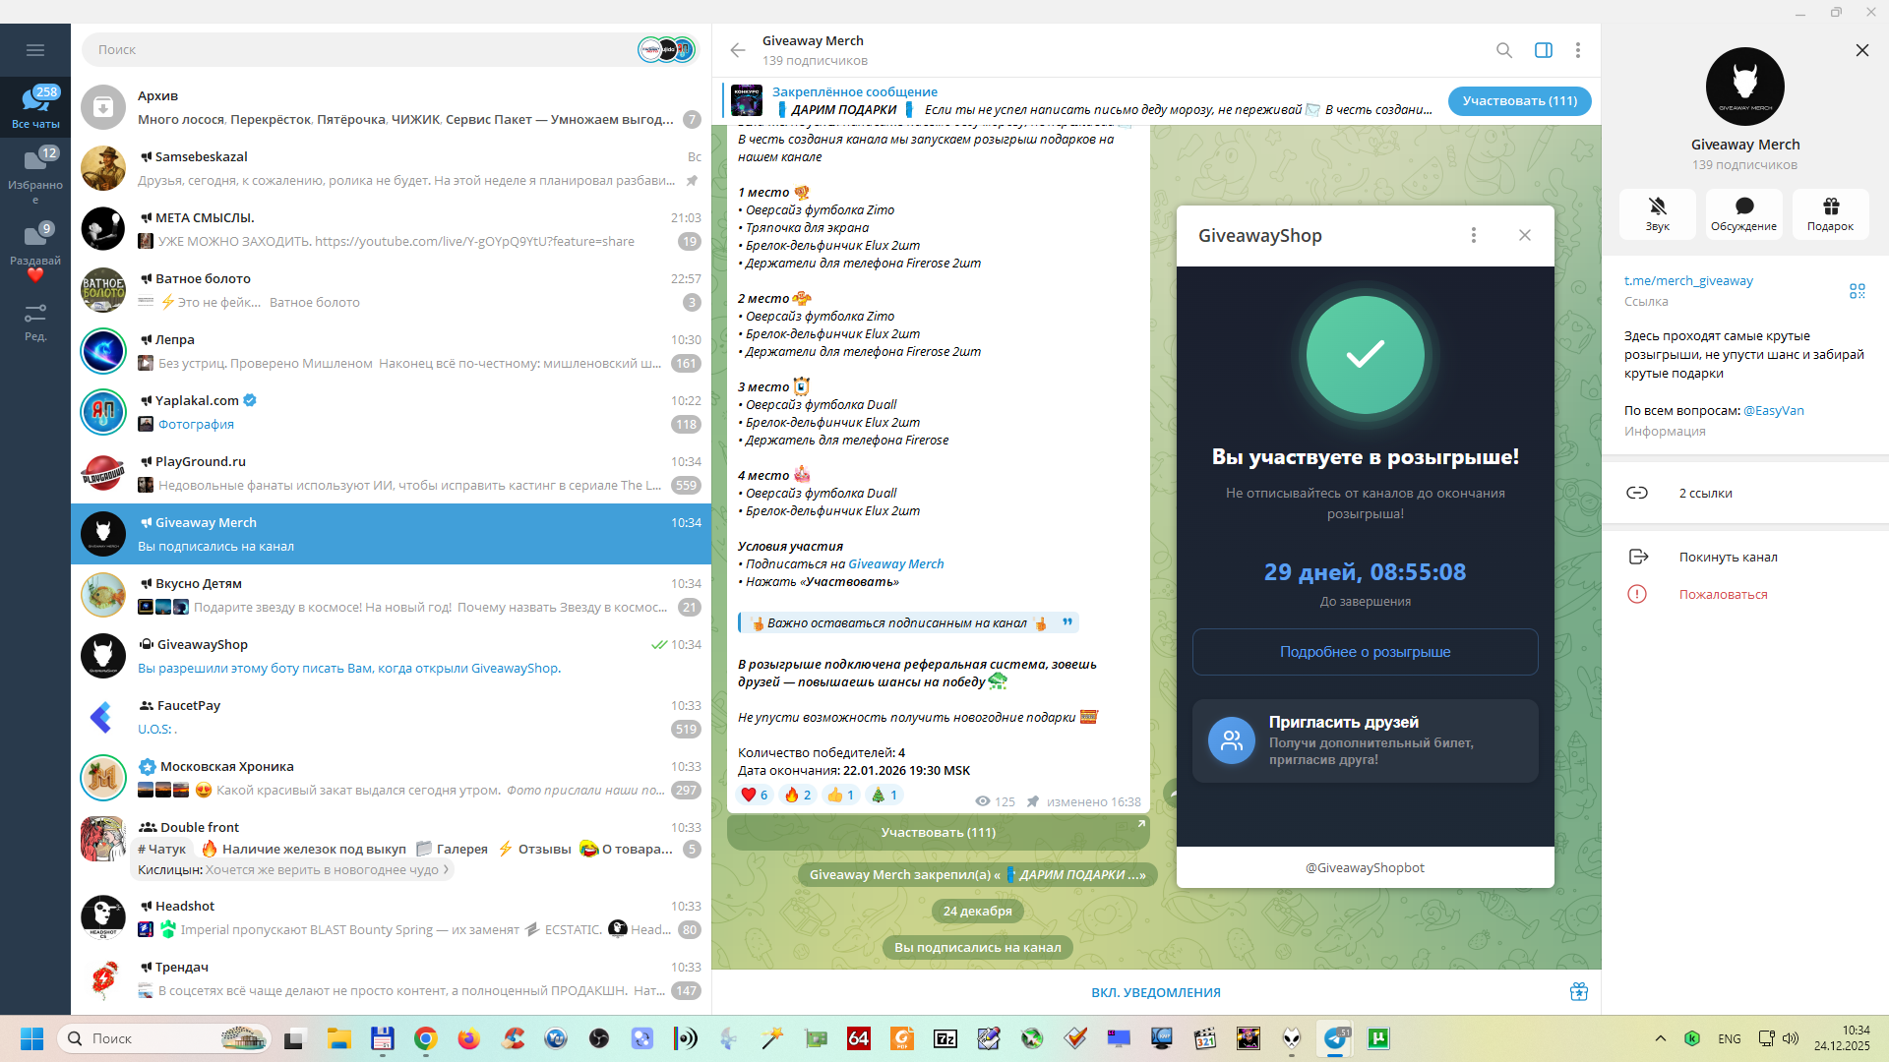Close the GiveawayShop popup window
This screenshot has width=1889, height=1062.
[1524, 235]
